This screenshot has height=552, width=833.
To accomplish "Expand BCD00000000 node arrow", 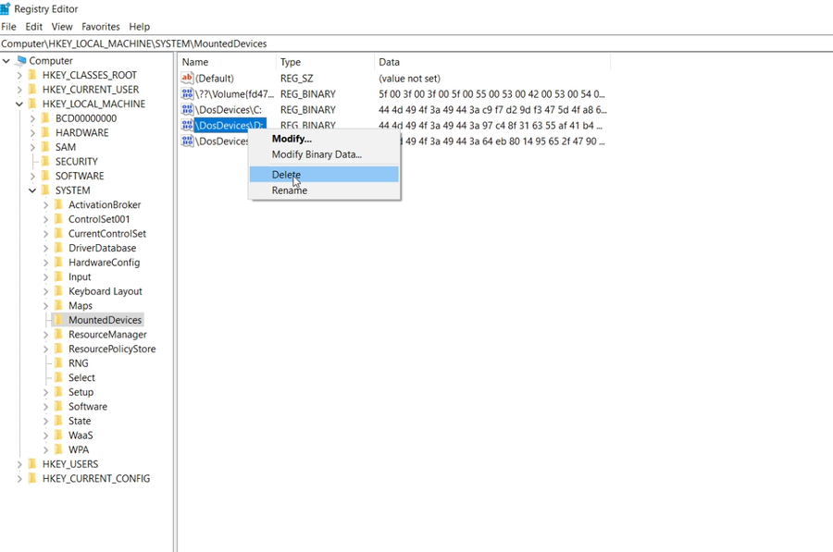I will pyautogui.click(x=32, y=118).
